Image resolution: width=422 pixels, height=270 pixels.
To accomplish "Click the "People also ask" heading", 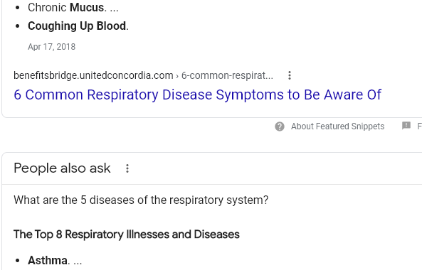I will coord(62,168).
